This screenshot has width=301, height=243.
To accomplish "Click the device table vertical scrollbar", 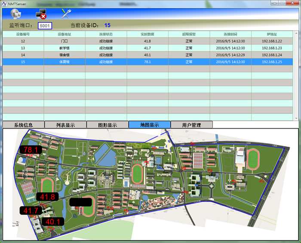I will click(296, 75).
